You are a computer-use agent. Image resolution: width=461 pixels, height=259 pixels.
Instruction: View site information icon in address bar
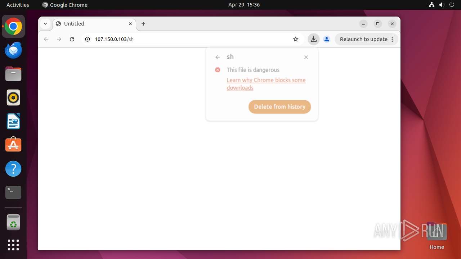[87, 39]
